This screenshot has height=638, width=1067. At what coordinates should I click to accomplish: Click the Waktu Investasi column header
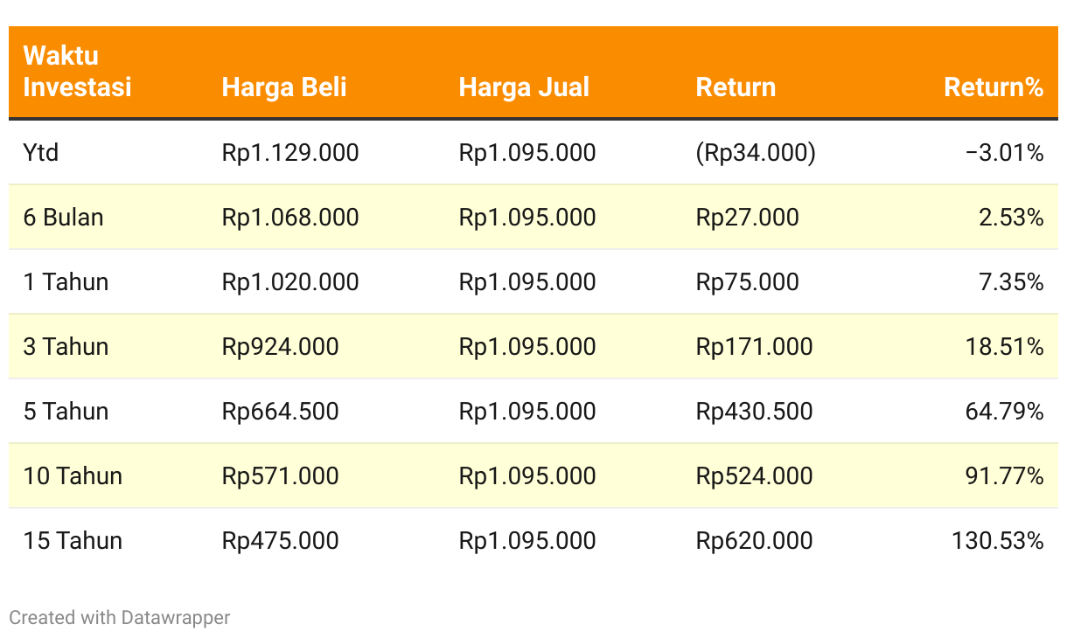(x=77, y=72)
